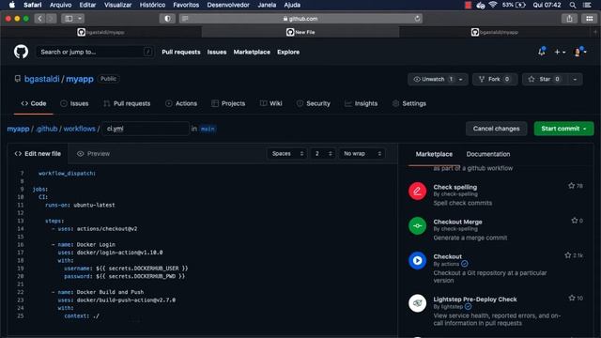This screenshot has width=601, height=338.
Task: Open the Code tab
Action: coord(34,103)
